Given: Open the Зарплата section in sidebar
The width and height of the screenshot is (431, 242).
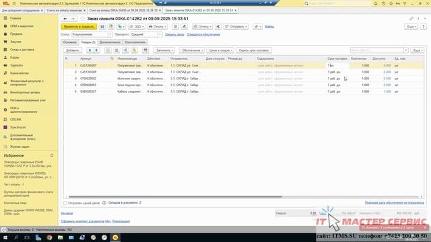Looking at the screenshot, I should 16,65.
